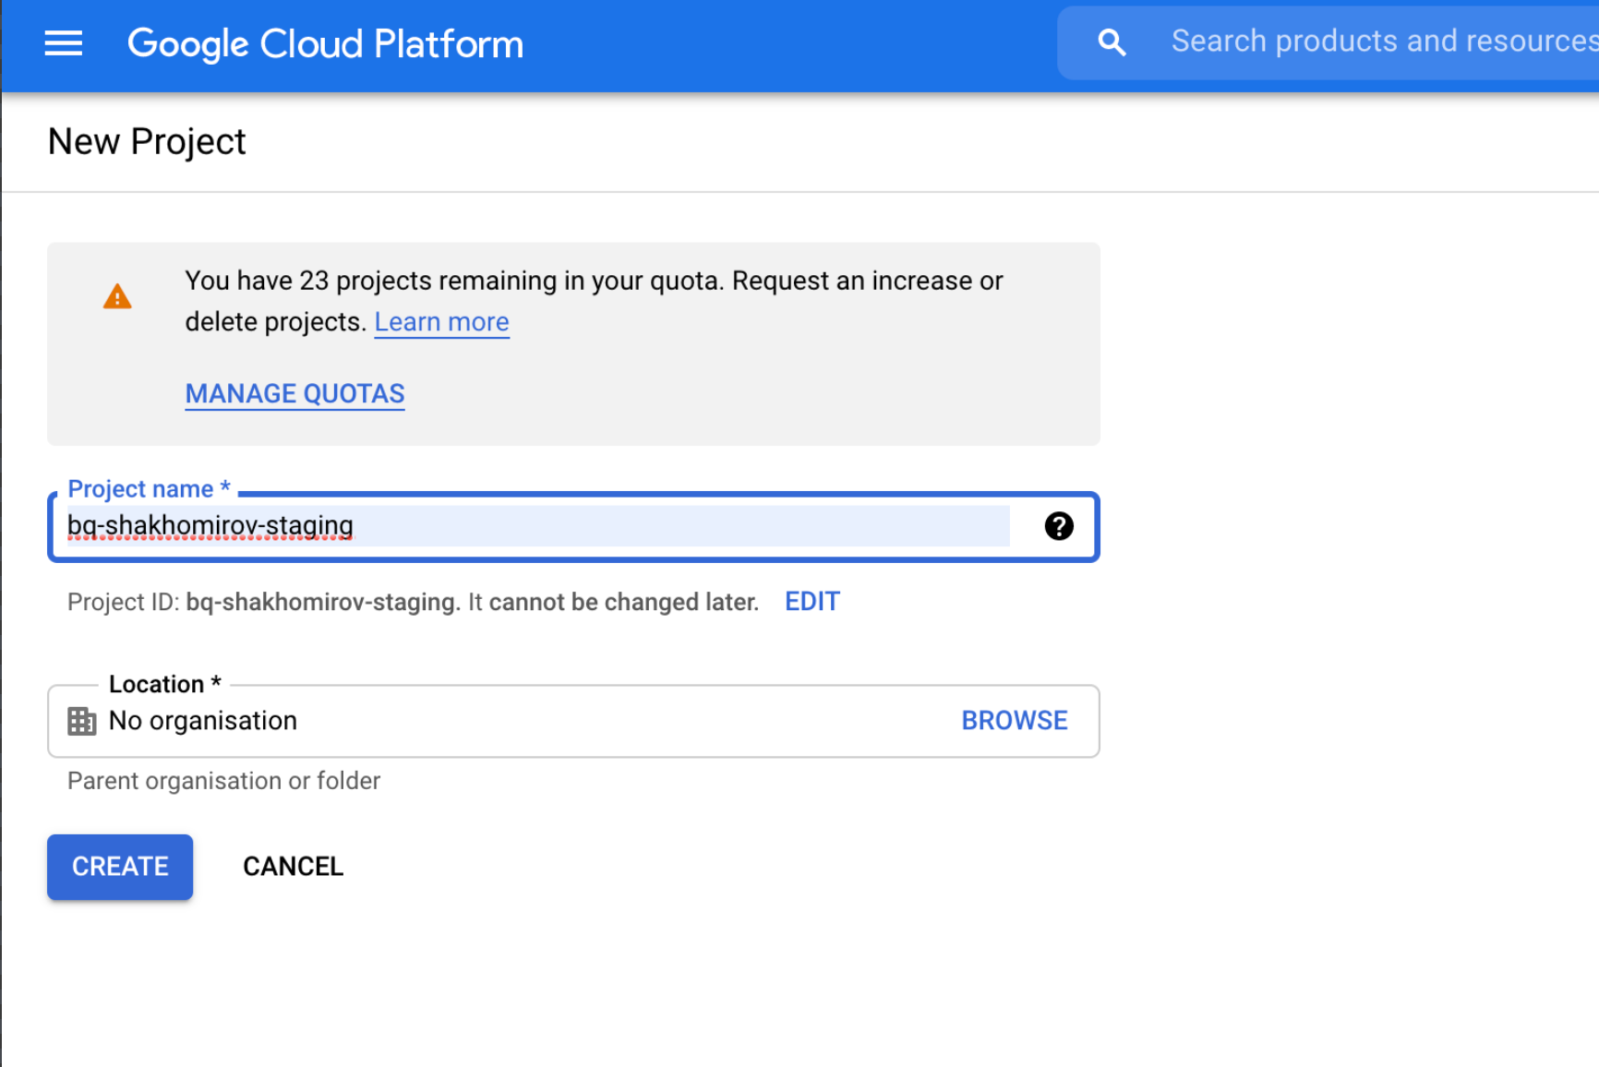
Task: Click the bold Project ID value text
Action: pyautogui.click(x=322, y=603)
